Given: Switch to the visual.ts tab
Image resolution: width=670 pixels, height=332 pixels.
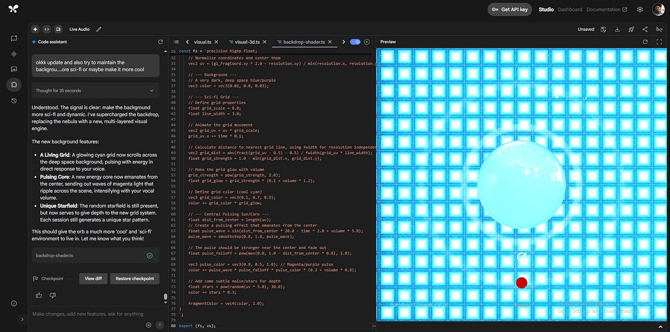Looking at the screenshot, I should coord(203,42).
